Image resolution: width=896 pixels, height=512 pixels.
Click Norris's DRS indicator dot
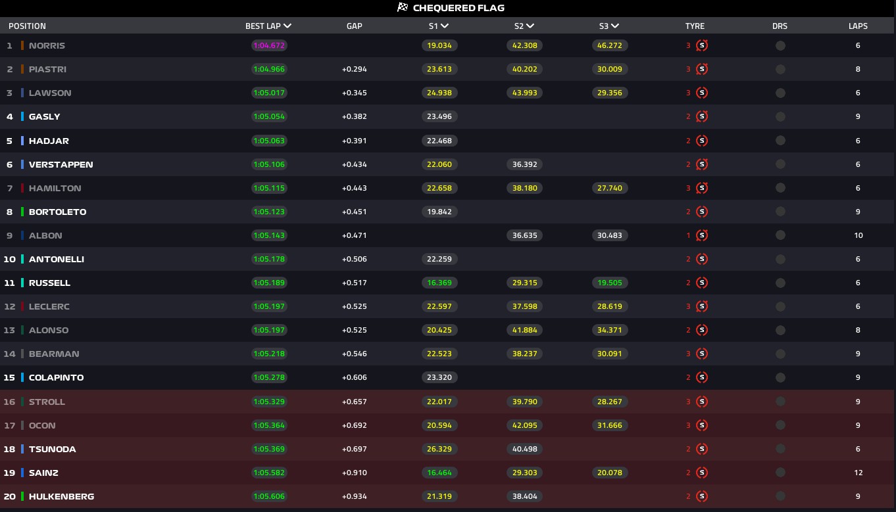[780, 46]
